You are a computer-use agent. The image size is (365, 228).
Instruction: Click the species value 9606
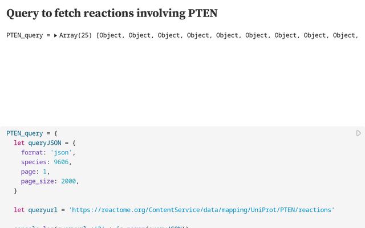pos(61,162)
